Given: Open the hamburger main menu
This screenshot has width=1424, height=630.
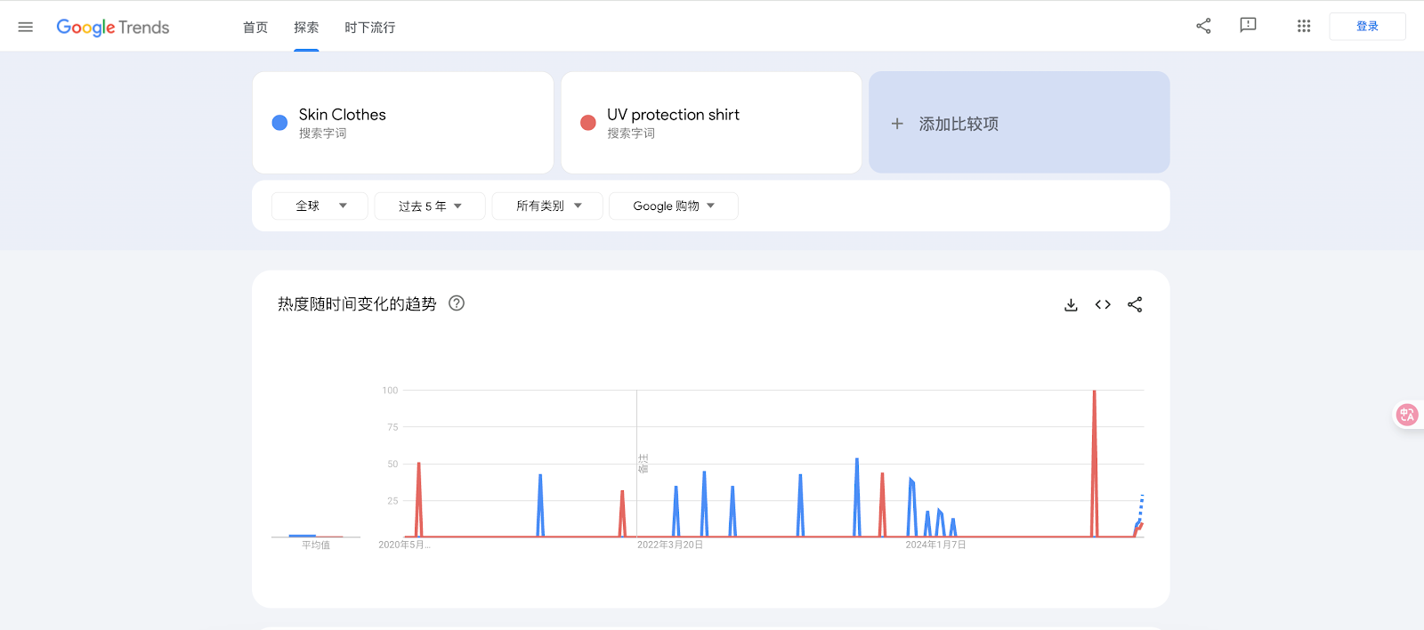Looking at the screenshot, I should click(25, 27).
